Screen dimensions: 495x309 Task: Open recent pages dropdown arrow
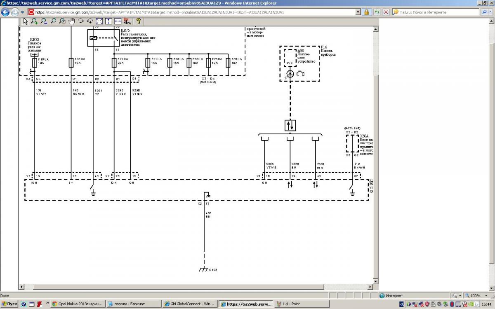pos(23,12)
